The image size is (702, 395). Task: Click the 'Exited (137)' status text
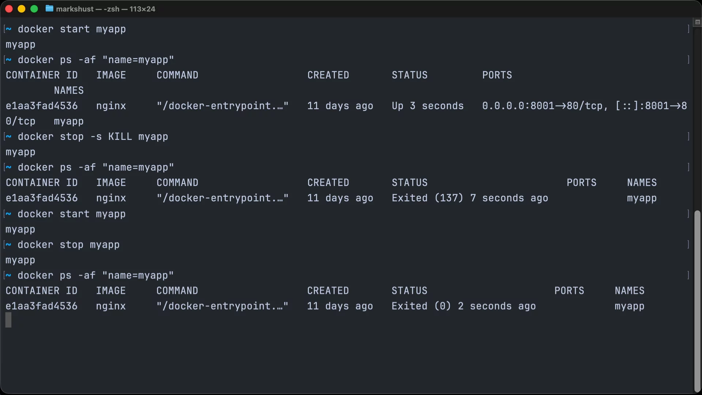pos(427,198)
